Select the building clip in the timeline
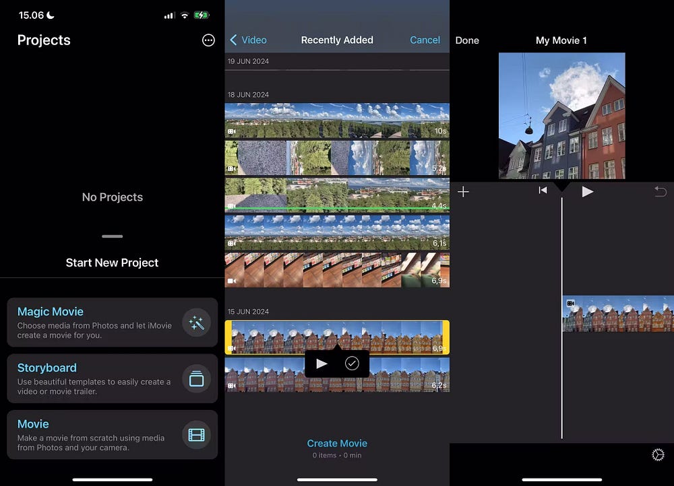 (617, 314)
